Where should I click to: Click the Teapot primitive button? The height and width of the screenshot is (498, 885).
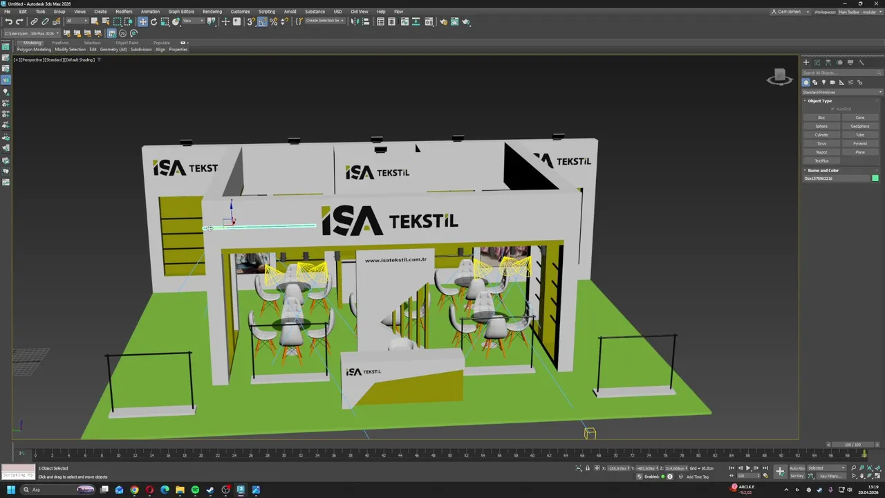point(821,152)
